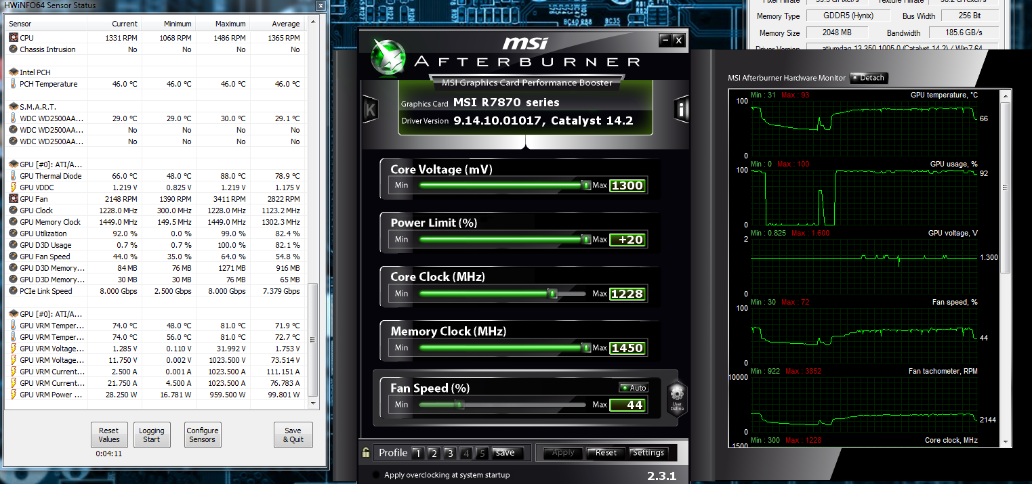
Task: Toggle the fan speed Auto button
Action: (x=634, y=388)
